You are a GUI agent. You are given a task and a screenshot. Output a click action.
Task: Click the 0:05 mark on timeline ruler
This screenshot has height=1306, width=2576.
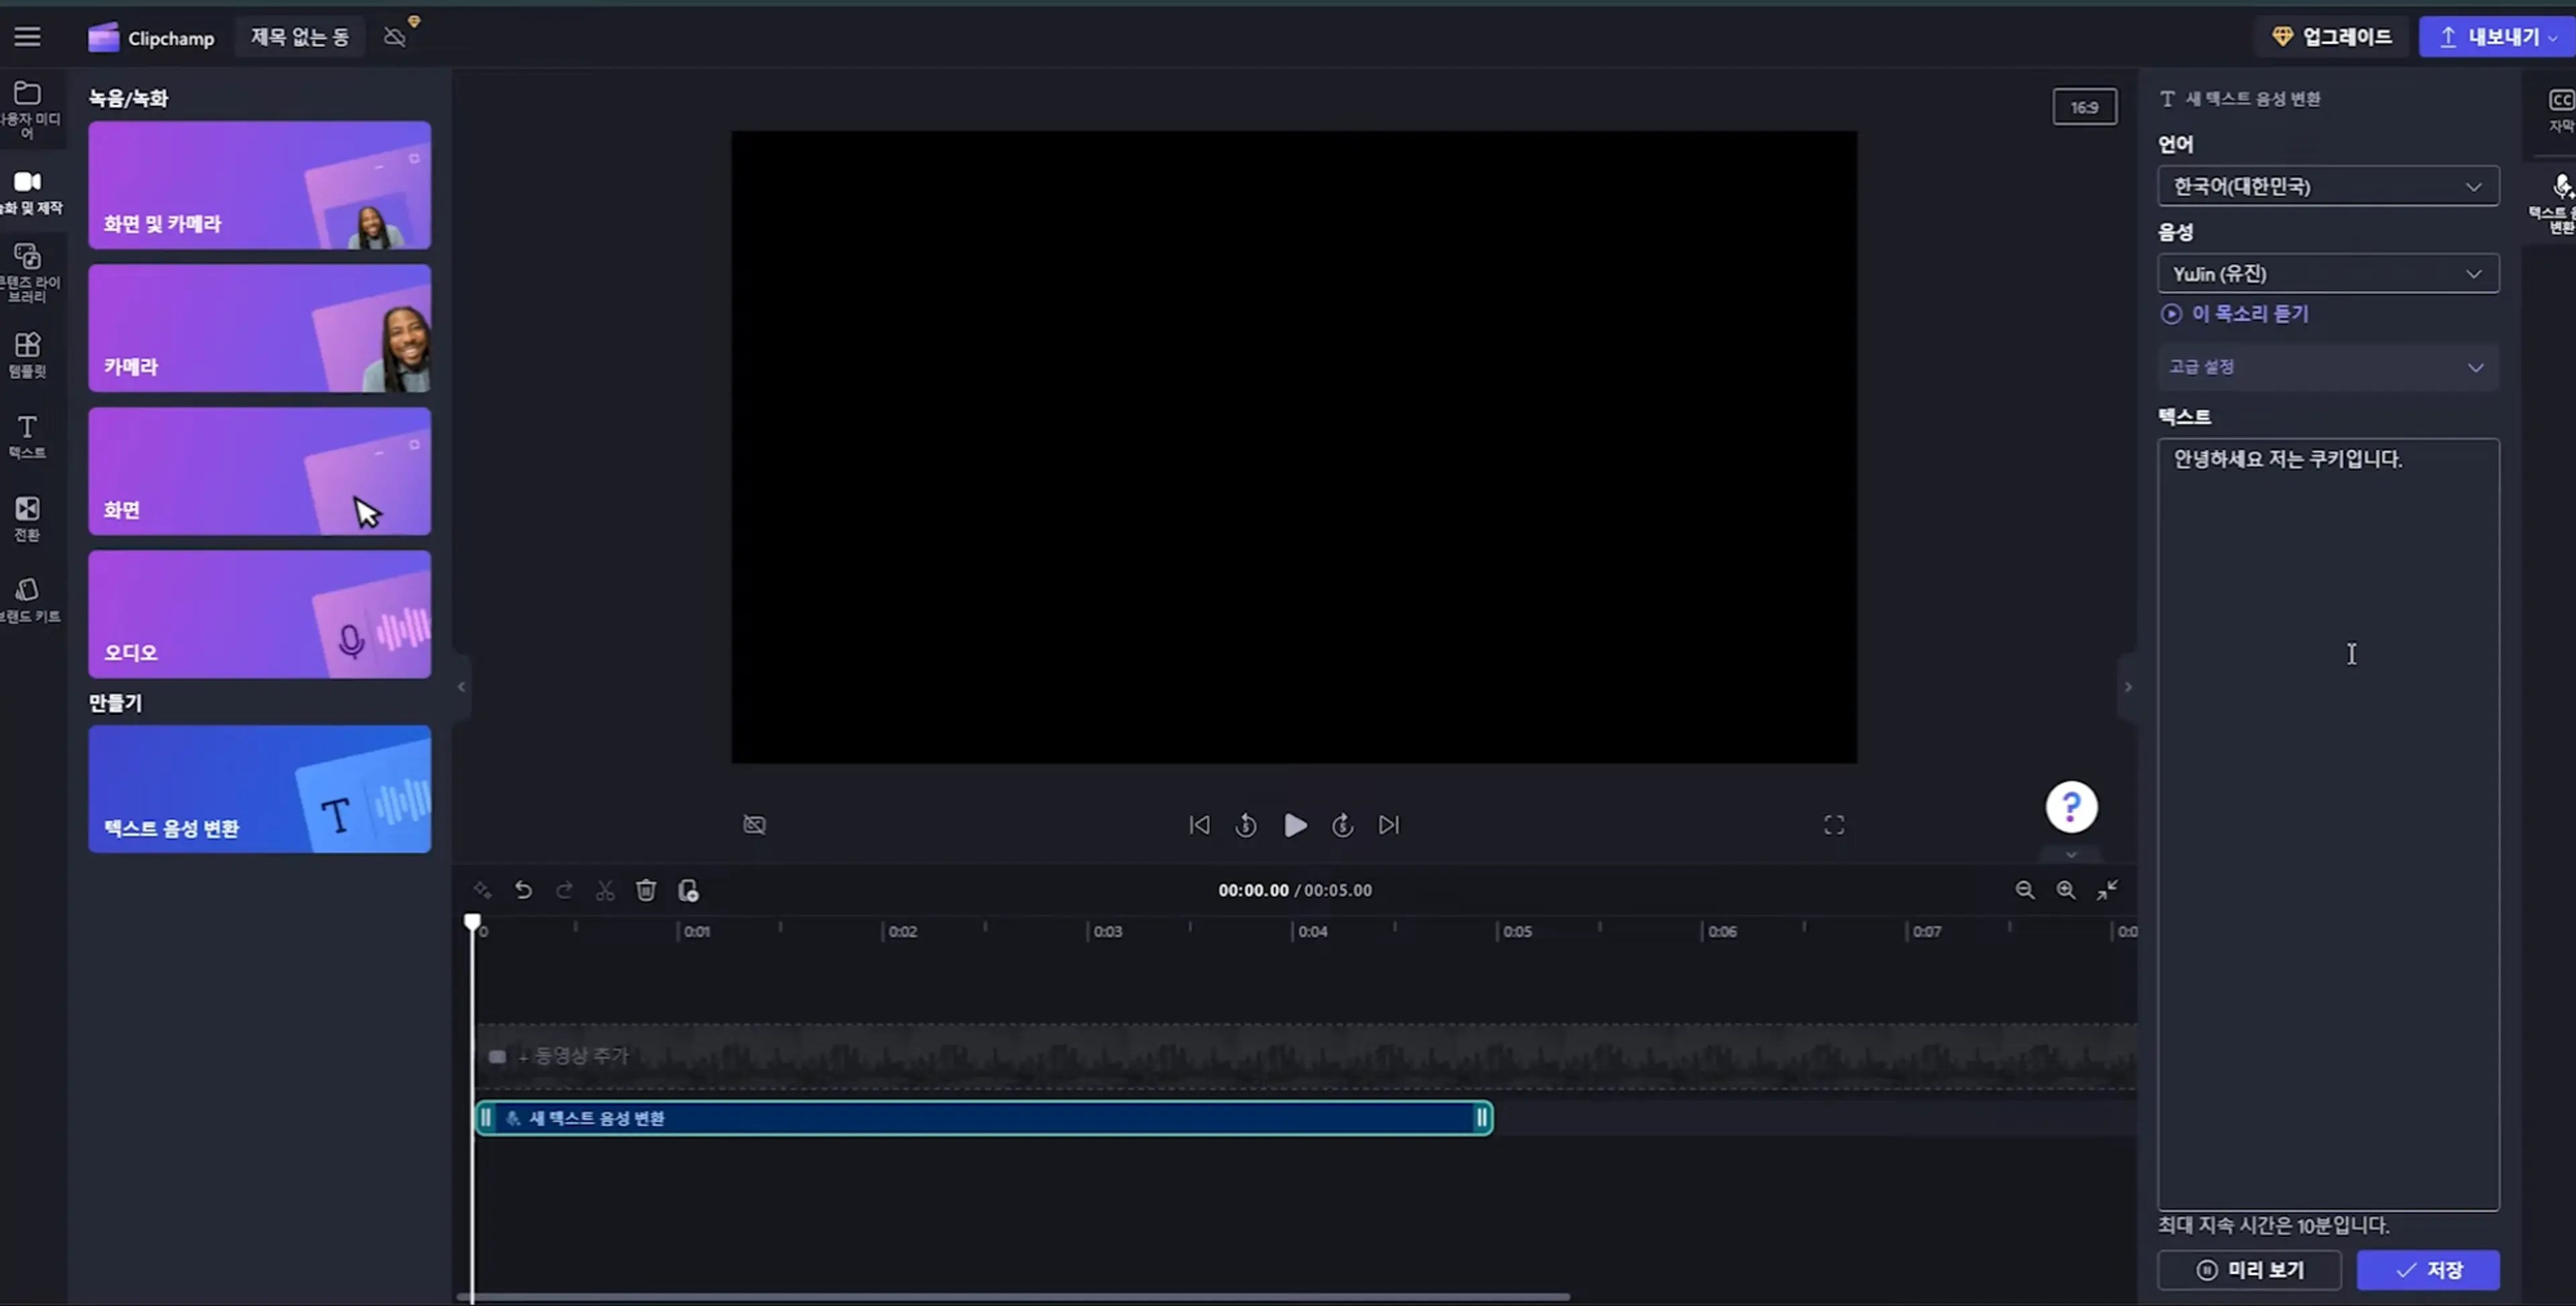[1518, 931]
